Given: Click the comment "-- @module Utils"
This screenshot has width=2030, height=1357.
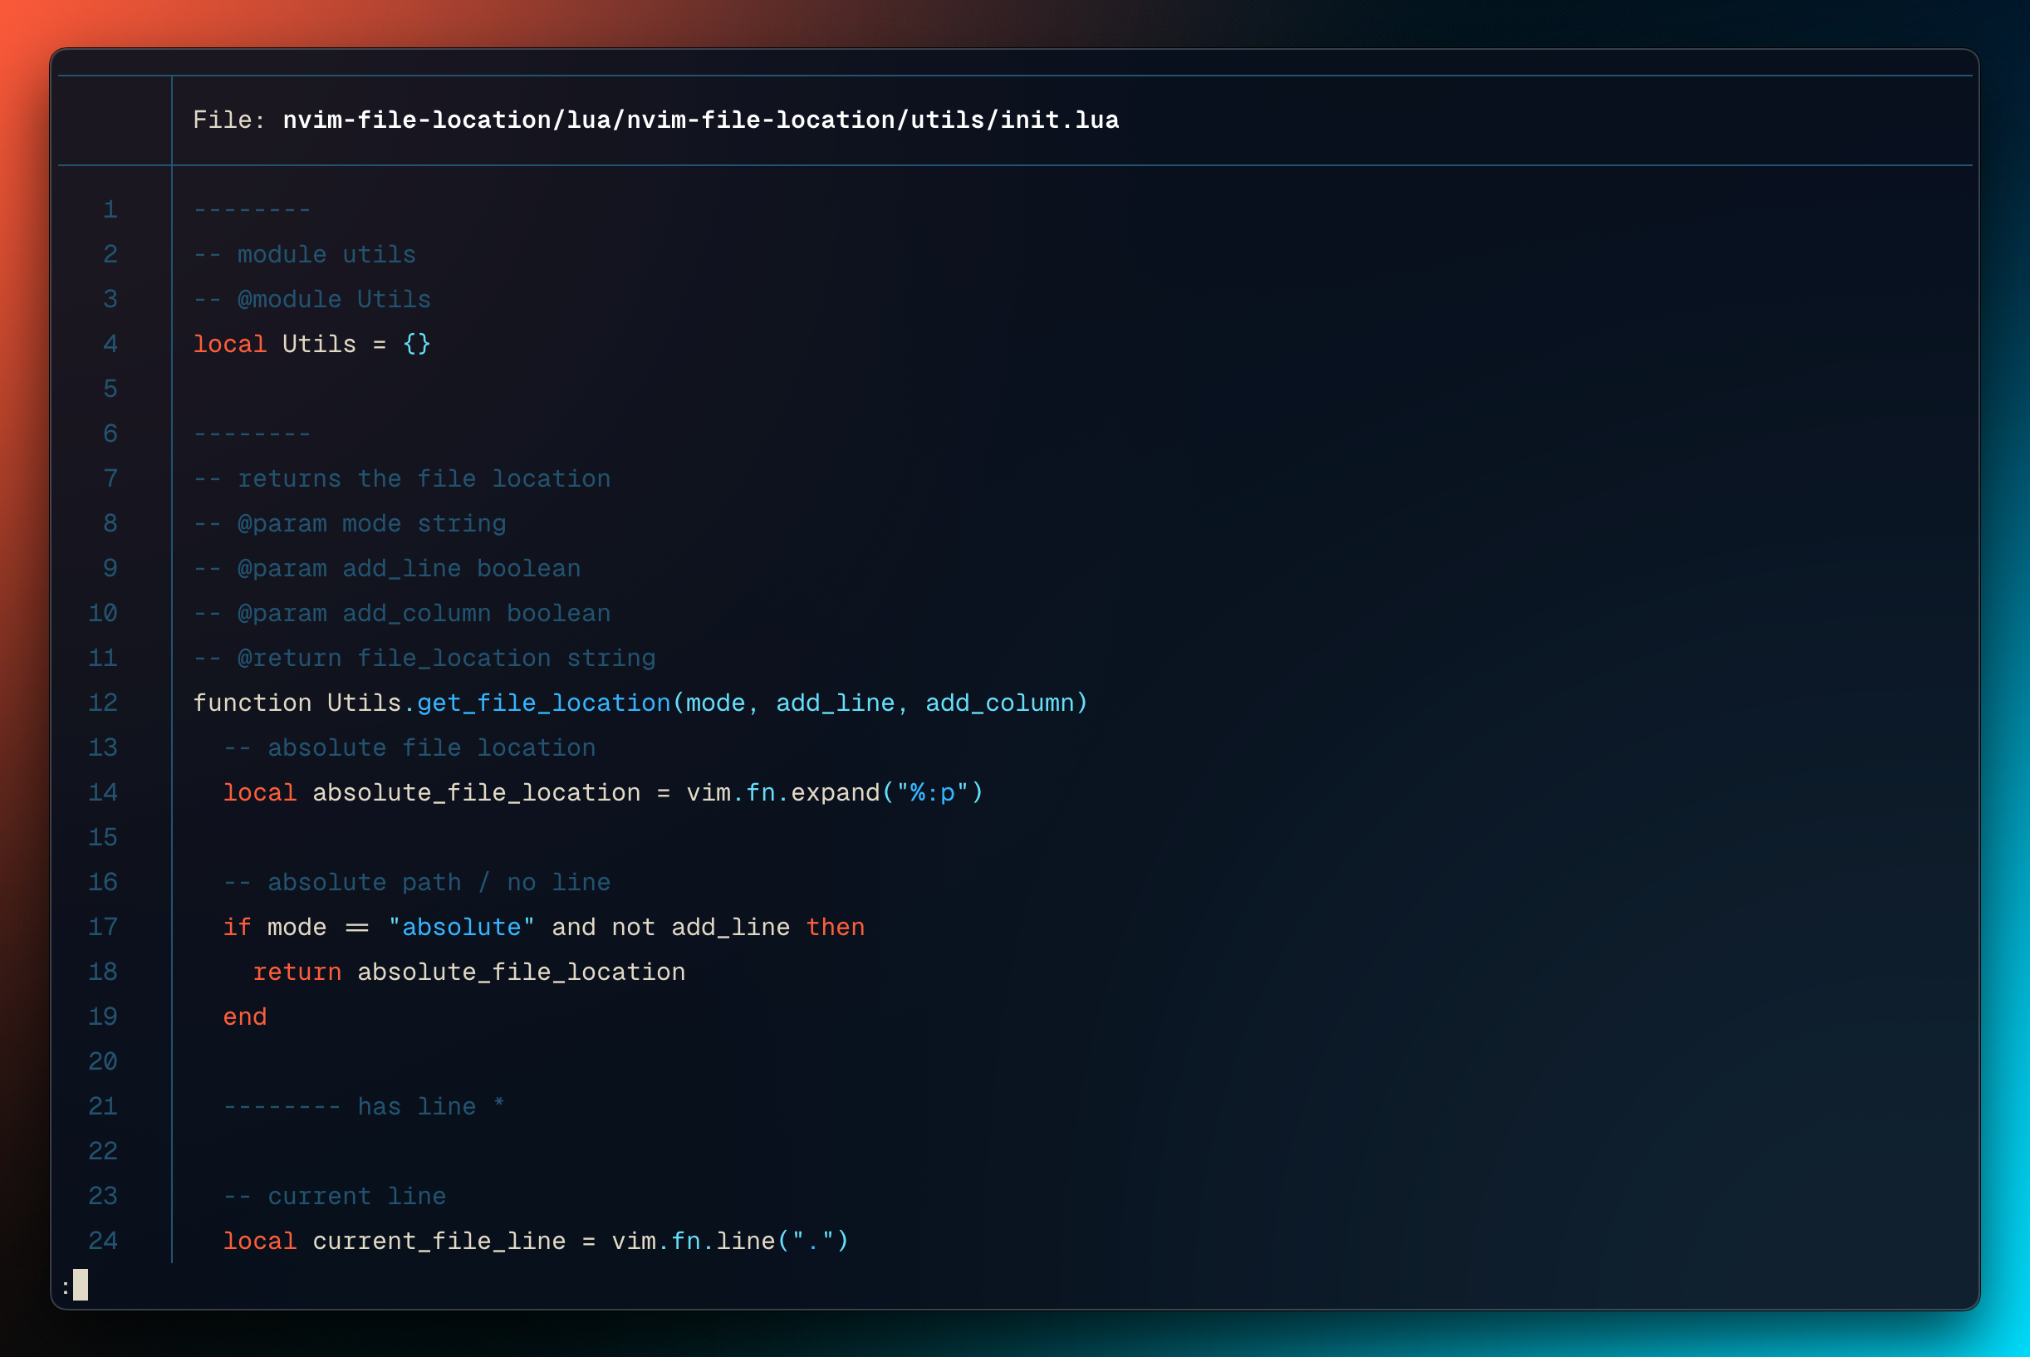Looking at the screenshot, I should [x=311, y=300].
